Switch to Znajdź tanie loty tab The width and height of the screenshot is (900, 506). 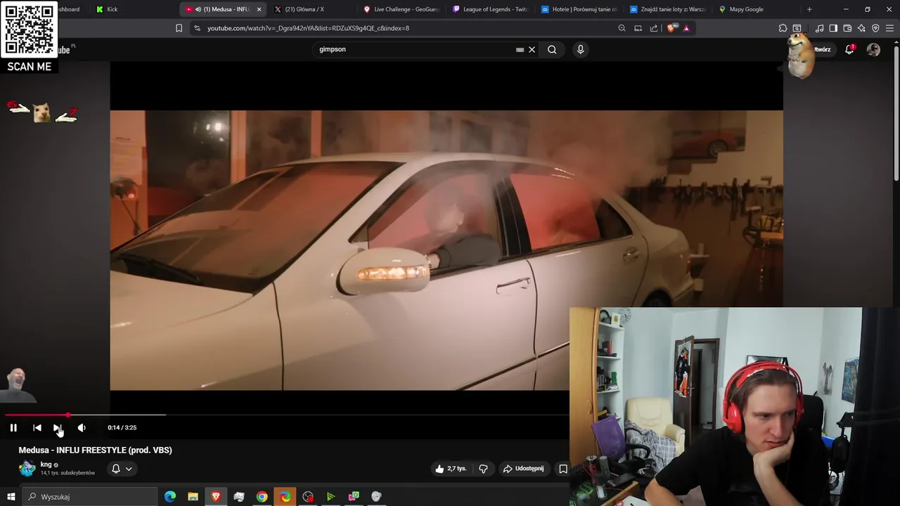668,9
